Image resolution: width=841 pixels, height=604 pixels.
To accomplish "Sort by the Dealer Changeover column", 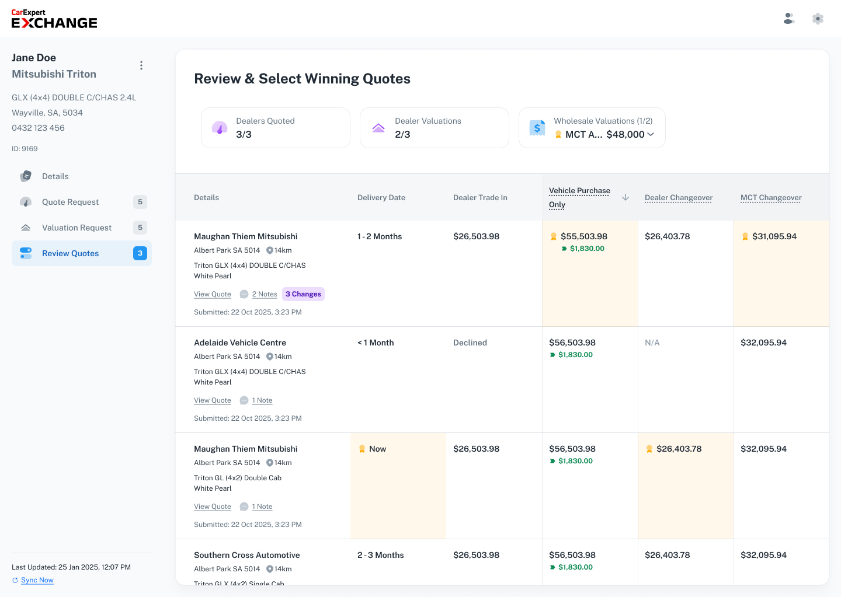I will coord(679,198).
